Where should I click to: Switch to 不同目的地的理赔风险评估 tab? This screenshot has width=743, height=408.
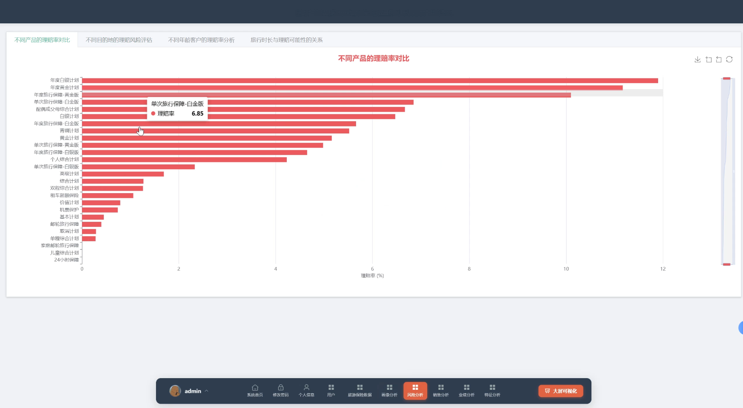[x=119, y=40]
